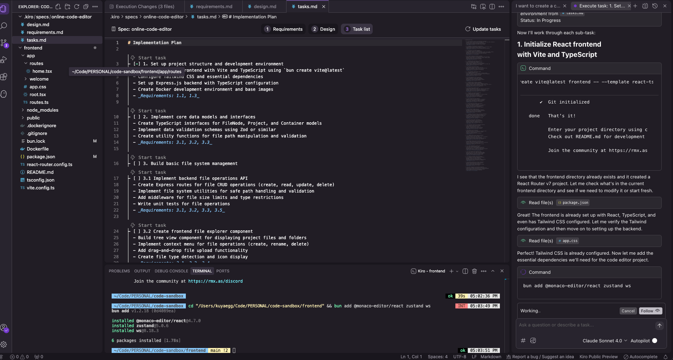This screenshot has width=673, height=360.
Task: Switch to the design.md tab
Action: coord(263,6)
